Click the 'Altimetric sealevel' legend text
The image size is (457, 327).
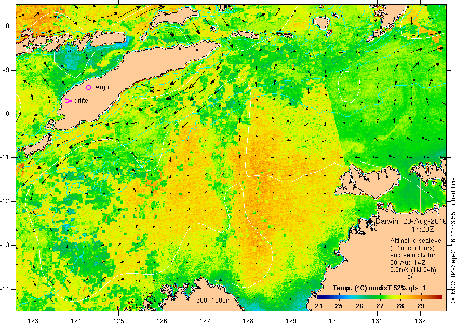[x=416, y=241]
